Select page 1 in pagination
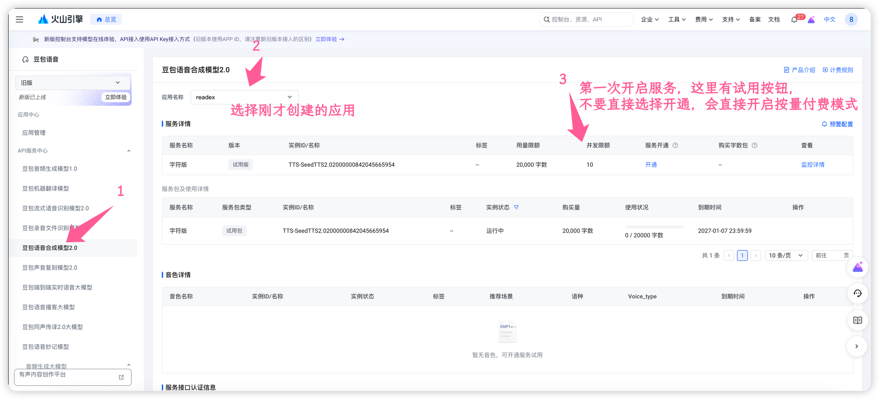 742,255
